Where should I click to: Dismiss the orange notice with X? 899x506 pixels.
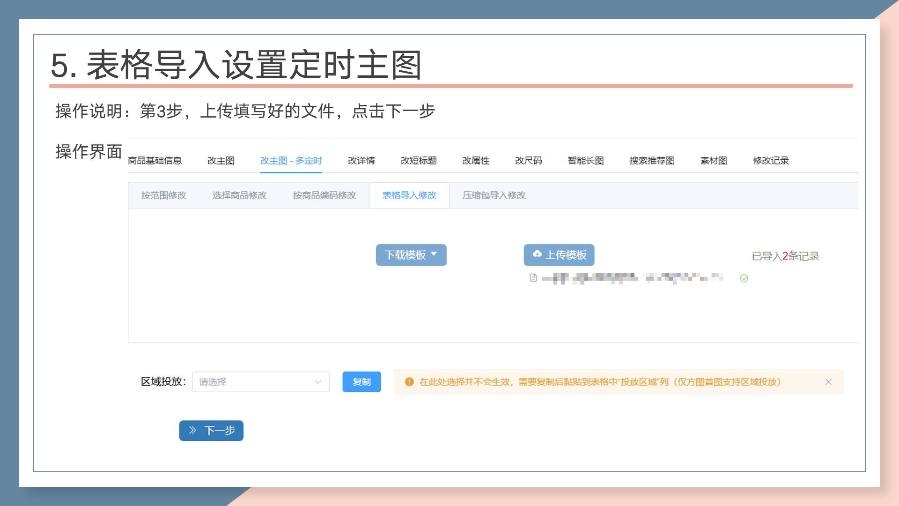coord(828,382)
